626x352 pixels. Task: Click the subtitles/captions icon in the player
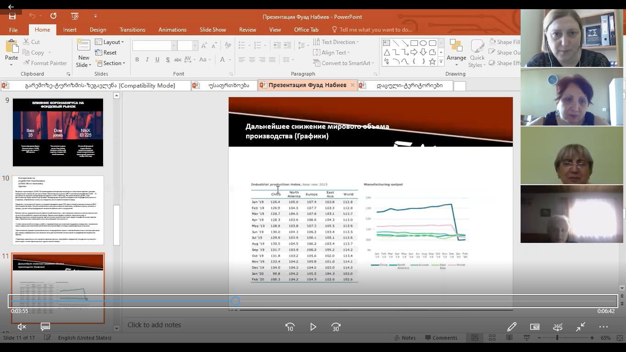45,327
